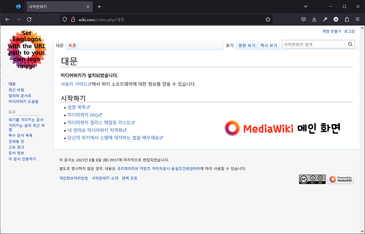Click the Firefox logo icon in tab bar
This screenshot has height=234, width=365.
coord(18,7)
